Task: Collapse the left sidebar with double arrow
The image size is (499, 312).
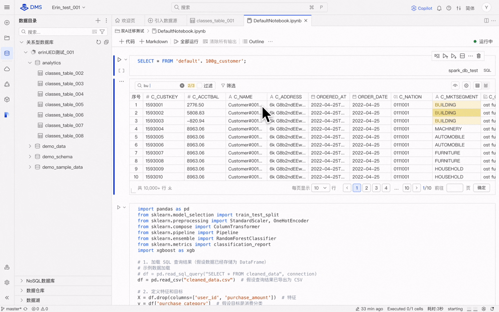Action: click(x=7, y=298)
